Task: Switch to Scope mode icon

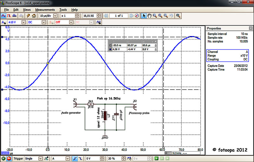Action: 3,16
